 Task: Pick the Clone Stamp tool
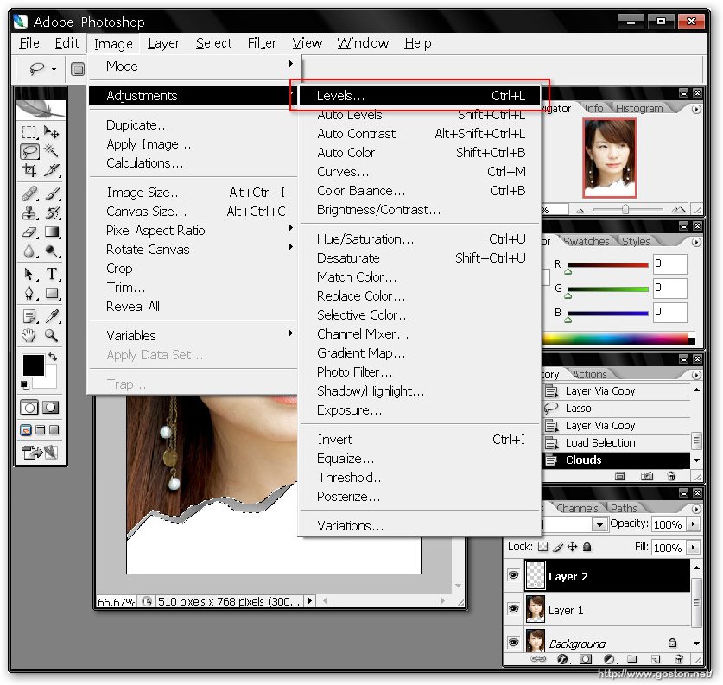point(29,212)
